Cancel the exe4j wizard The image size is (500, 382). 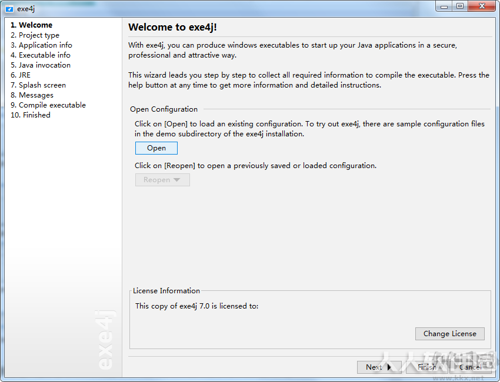point(471,367)
